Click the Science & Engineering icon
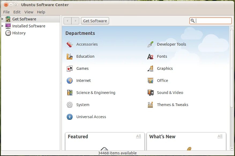This screenshot has width=235, height=156. point(70,93)
